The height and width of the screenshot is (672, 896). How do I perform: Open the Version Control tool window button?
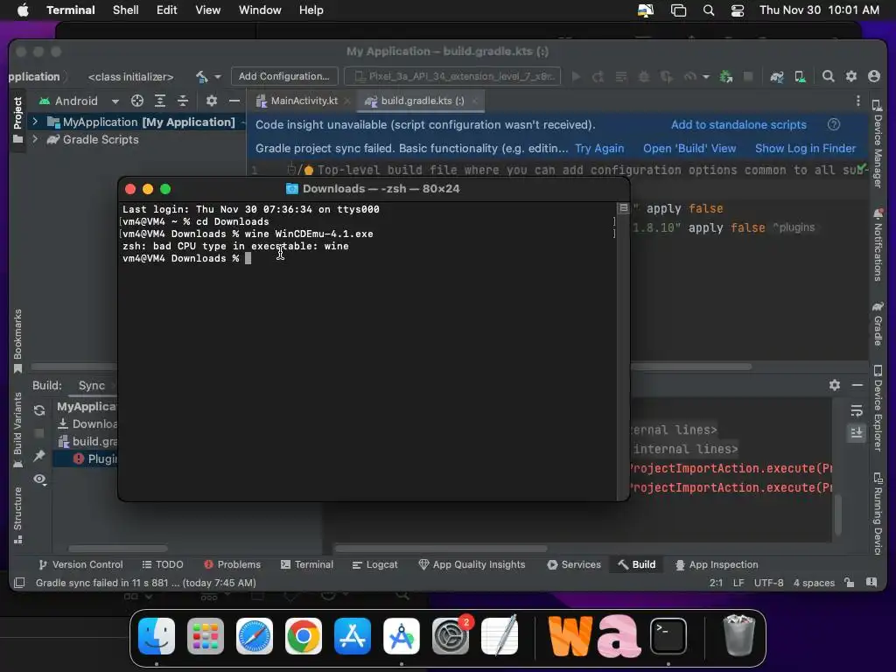pyautogui.click(x=80, y=564)
